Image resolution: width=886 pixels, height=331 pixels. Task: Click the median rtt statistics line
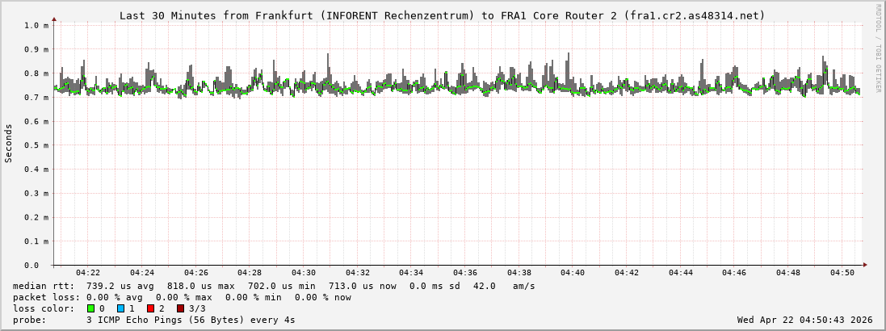click(x=274, y=286)
